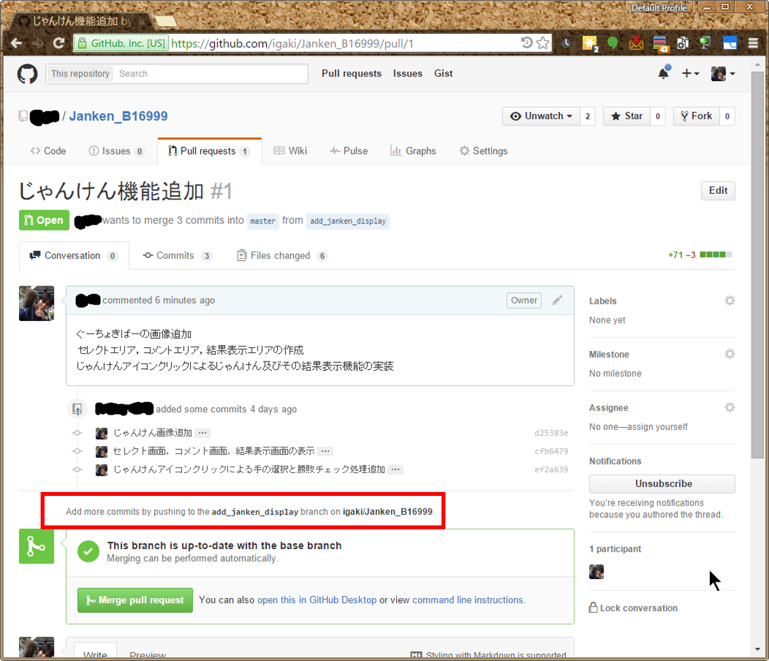769x661 pixels.
Task: Go to the Wiki tab
Action: [x=290, y=151]
